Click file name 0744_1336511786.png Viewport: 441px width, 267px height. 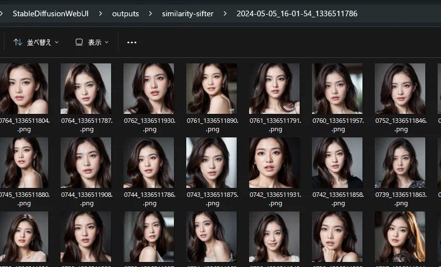tap(150, 199)
